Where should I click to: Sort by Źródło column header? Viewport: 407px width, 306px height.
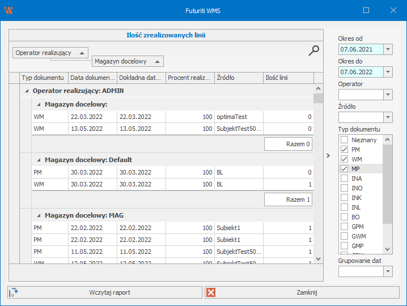pyautogui.click(x=239, y=78)
